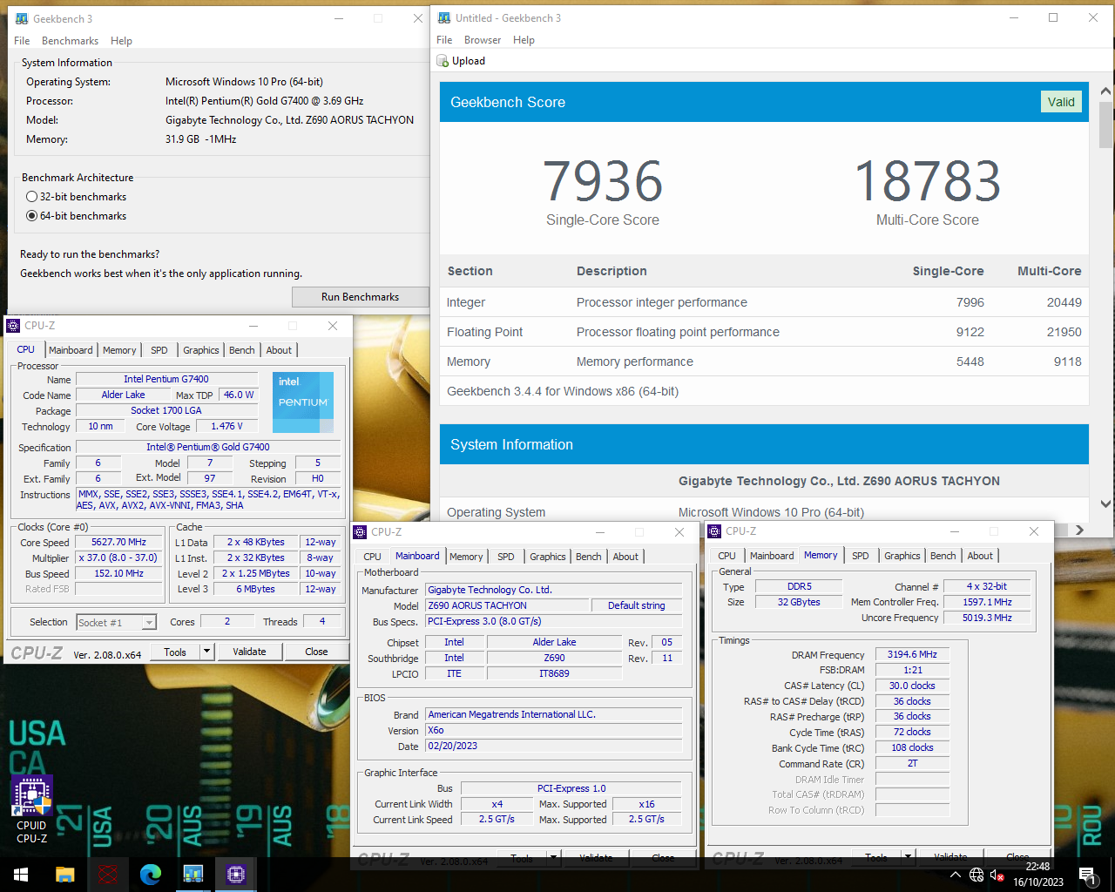Click the network globe icon in system tray
Viewport: 1115px width, 892px height.
coord(976,875)
